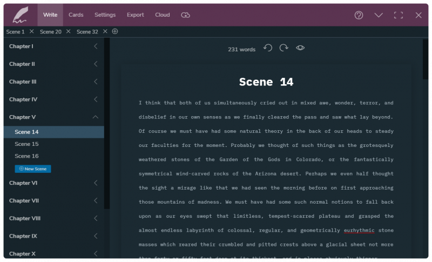Click the Scene 14 title heading

pyautogui.click(x=266, y=82)
